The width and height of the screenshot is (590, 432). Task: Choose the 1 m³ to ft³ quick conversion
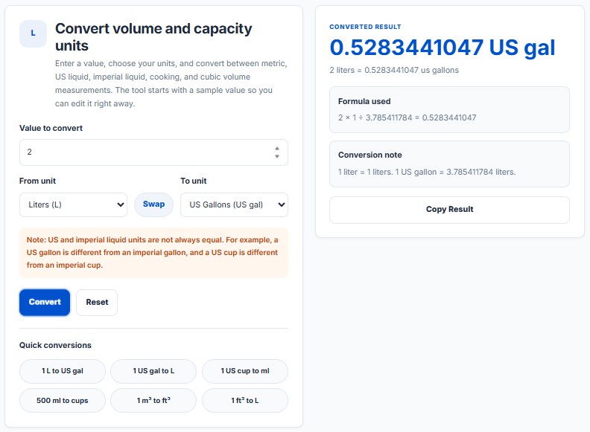click(153, 401)
